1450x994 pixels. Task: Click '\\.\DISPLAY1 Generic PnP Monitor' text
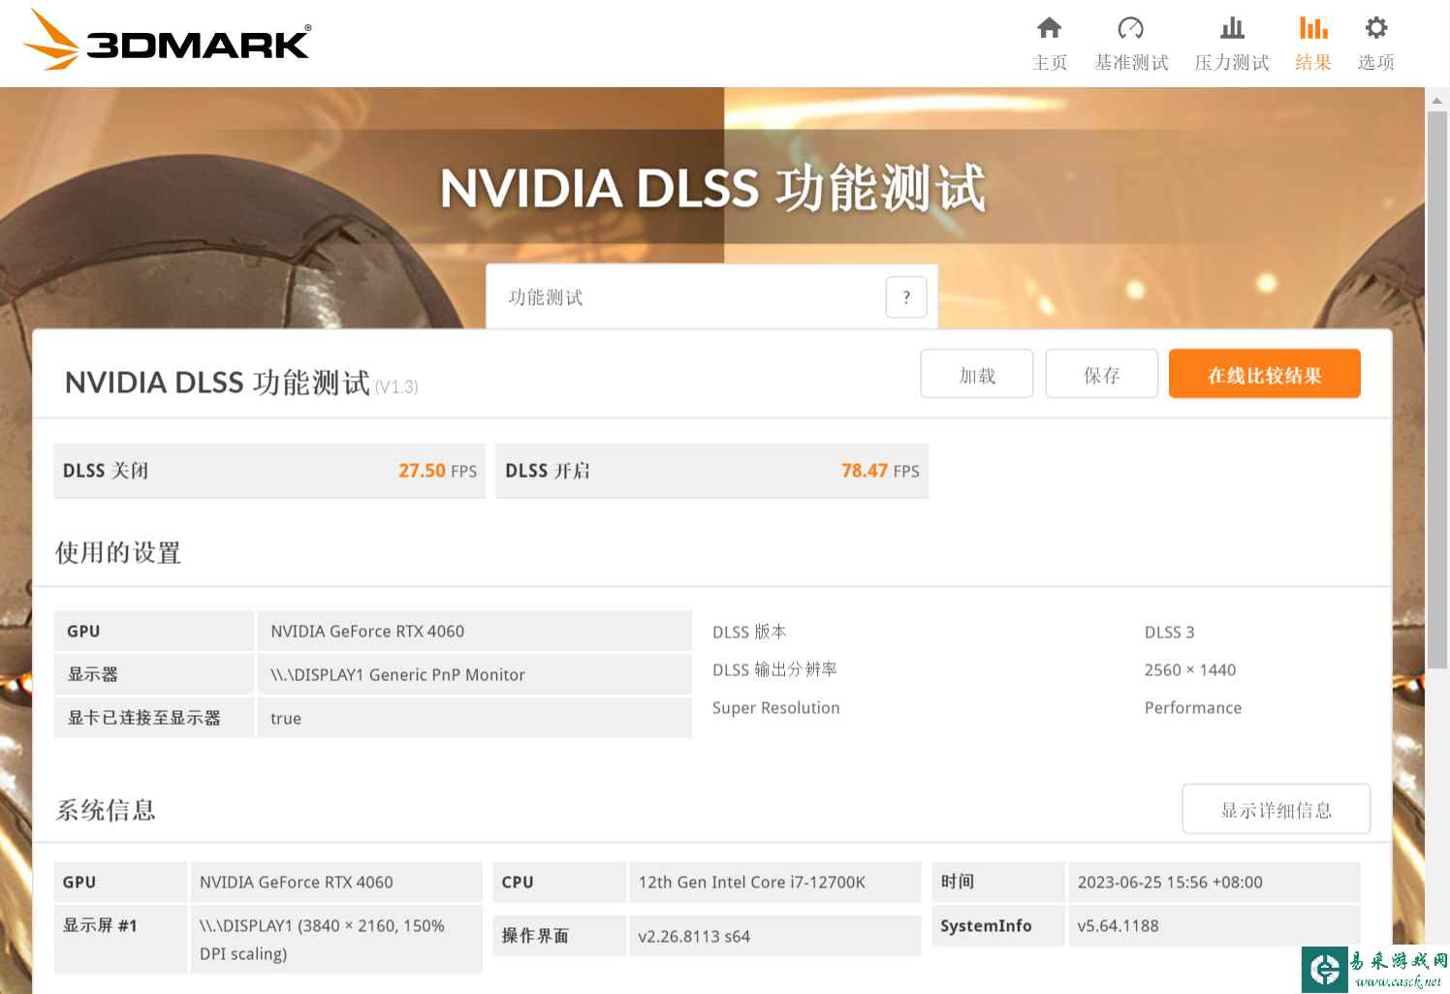[397, 675]
